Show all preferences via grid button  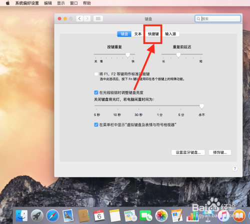[98, 18]
